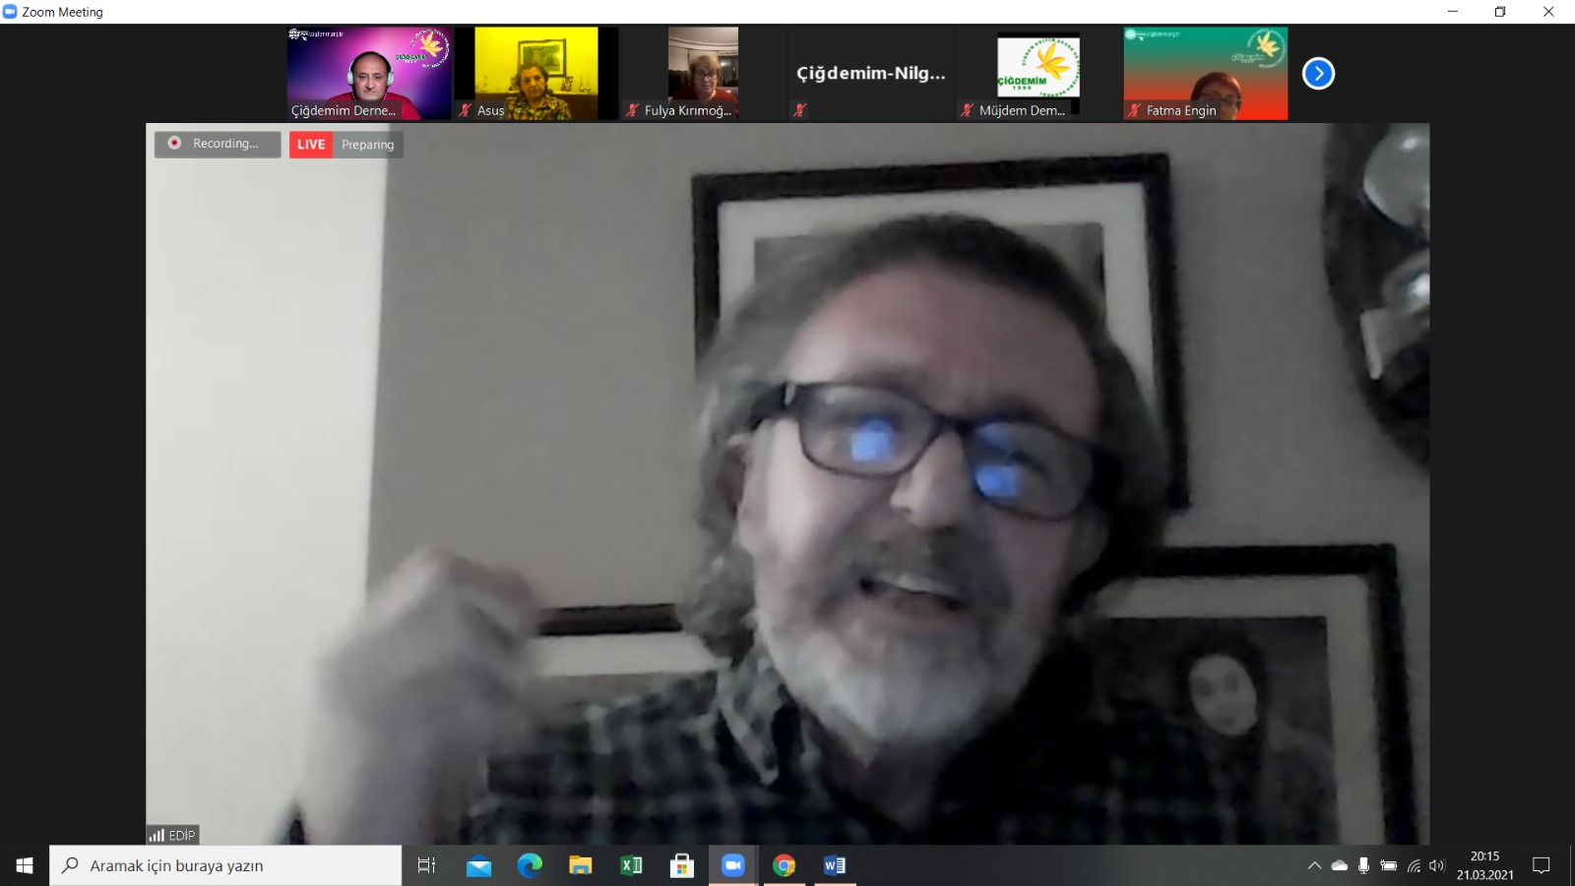Click the battery tray icon
1575x886 pixels.
point(1388,865)
